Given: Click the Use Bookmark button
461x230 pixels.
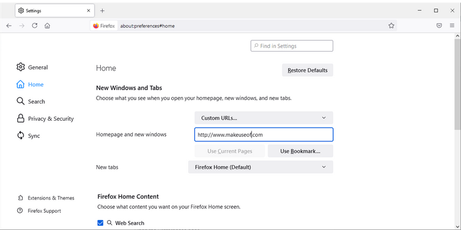Looking at the screenshot, I should click(x=300, y=151).
